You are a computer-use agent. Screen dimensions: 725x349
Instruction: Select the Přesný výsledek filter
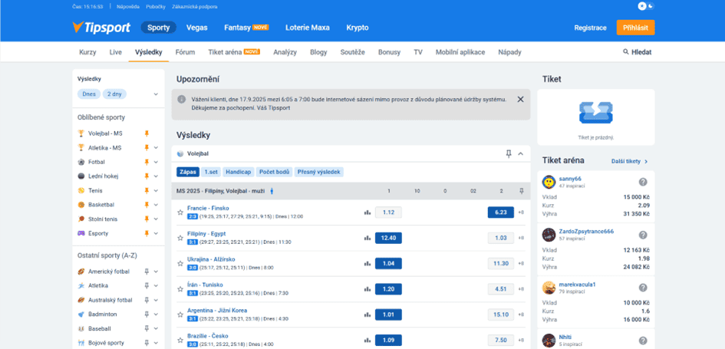[319, 172]
